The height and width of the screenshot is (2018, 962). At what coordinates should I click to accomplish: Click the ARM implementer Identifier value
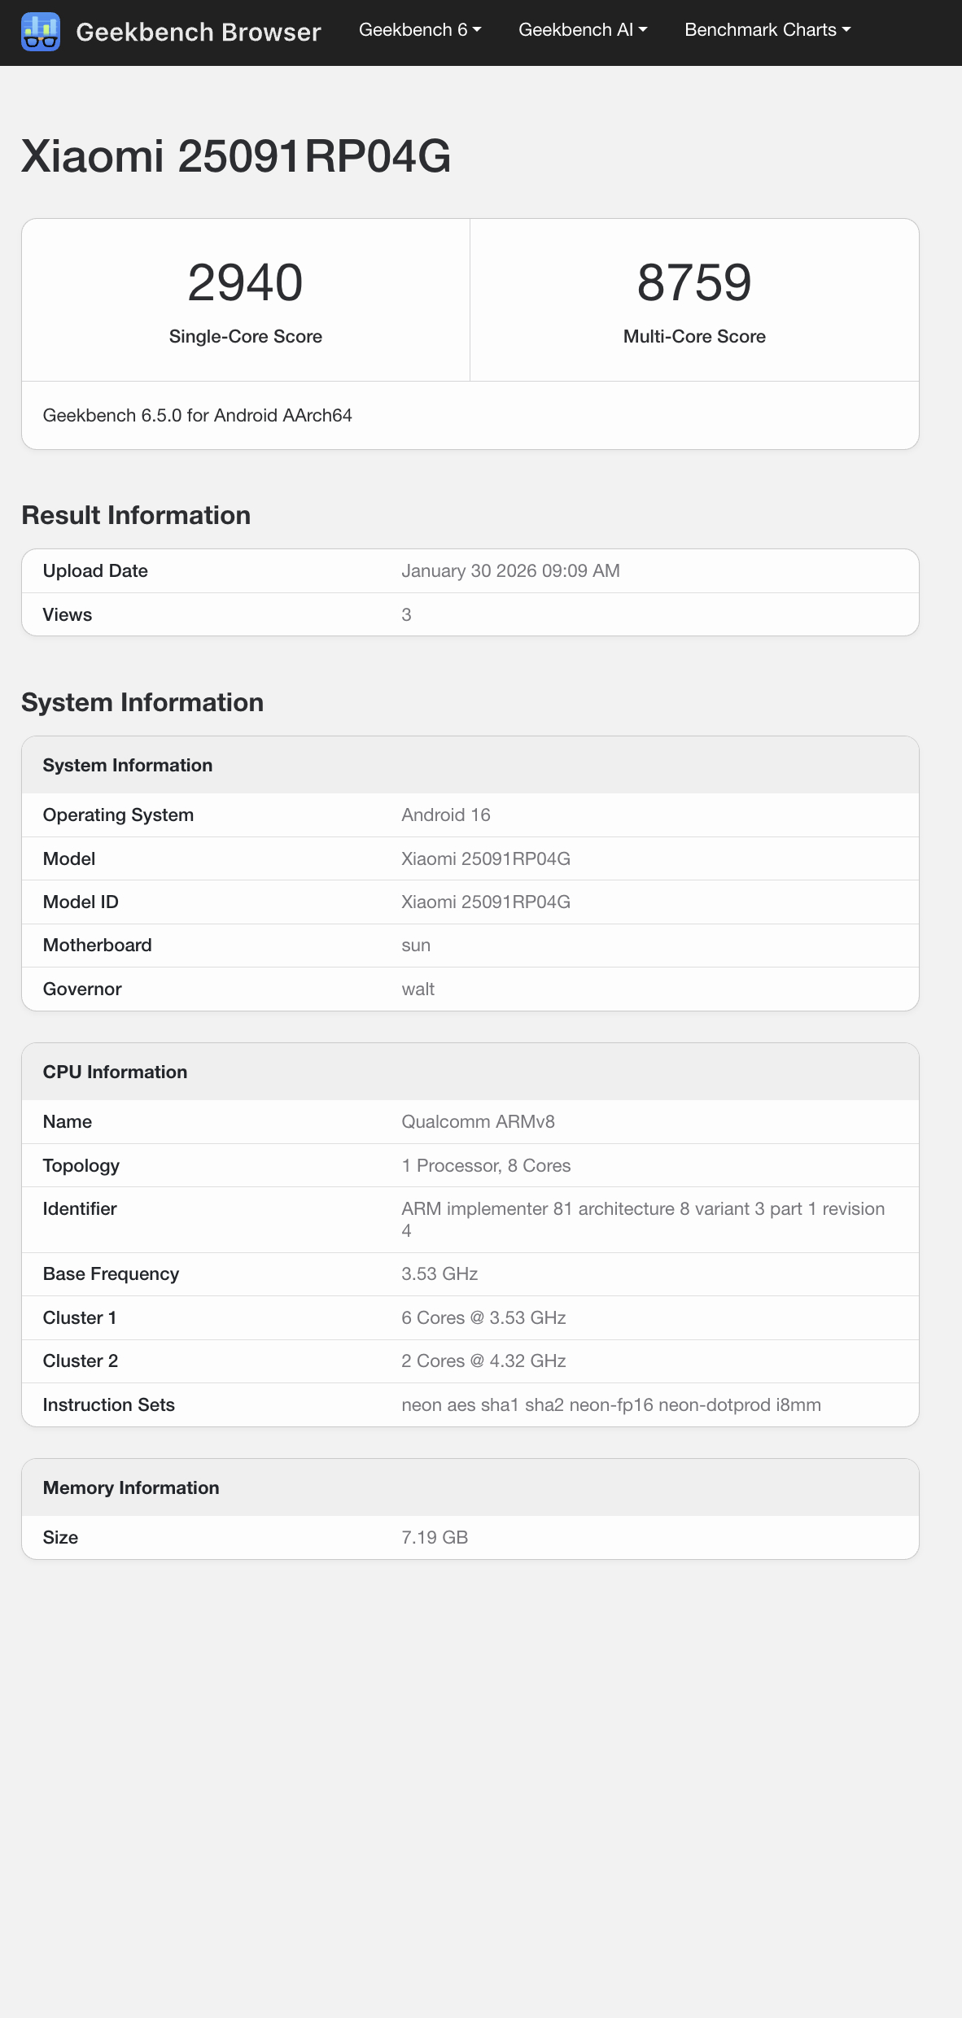(642, 1210)
